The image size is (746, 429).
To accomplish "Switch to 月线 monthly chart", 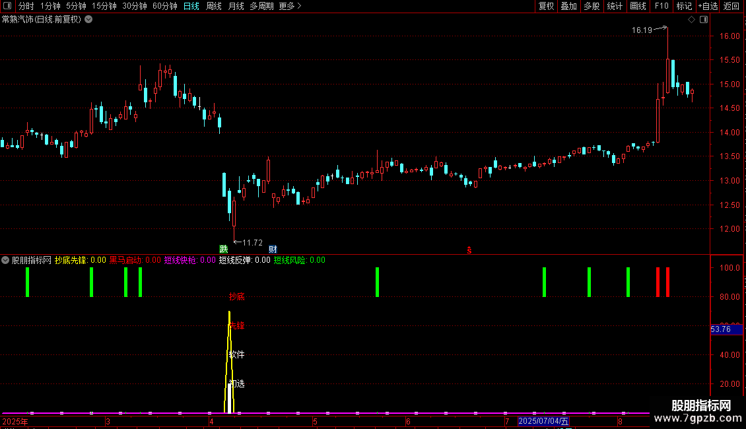I will point(236,6).
